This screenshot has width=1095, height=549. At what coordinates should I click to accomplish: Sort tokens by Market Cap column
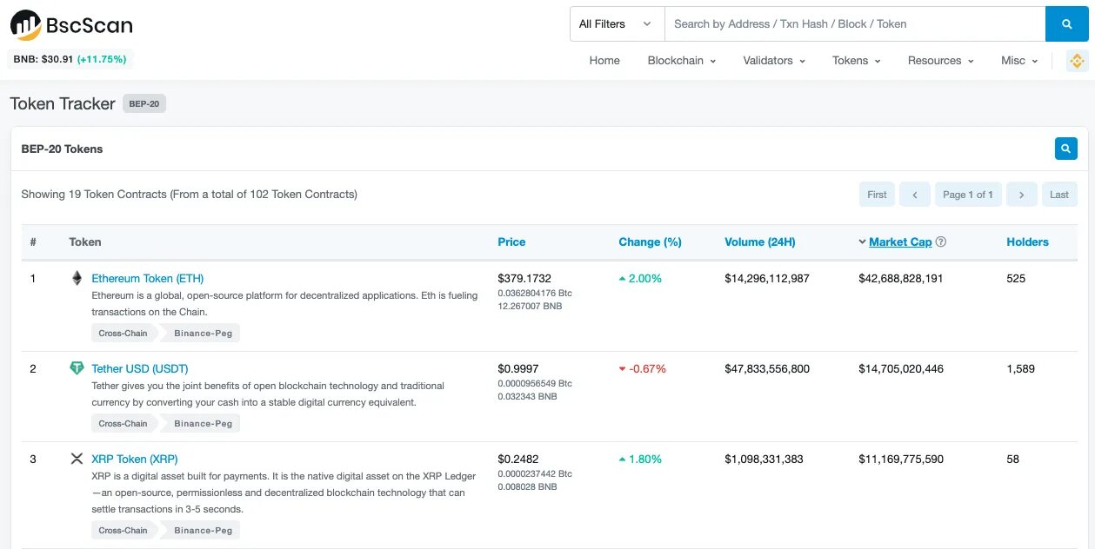coord(899,242)
